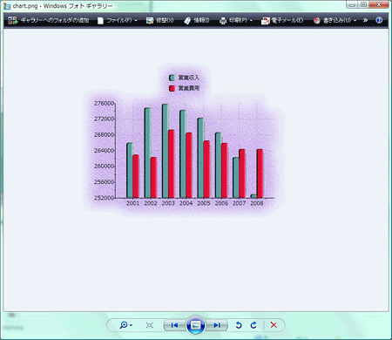Viewport: 392px width, 340px height.
Task: Expand the toolbar overflow chevron
Action: coord(365,20)
